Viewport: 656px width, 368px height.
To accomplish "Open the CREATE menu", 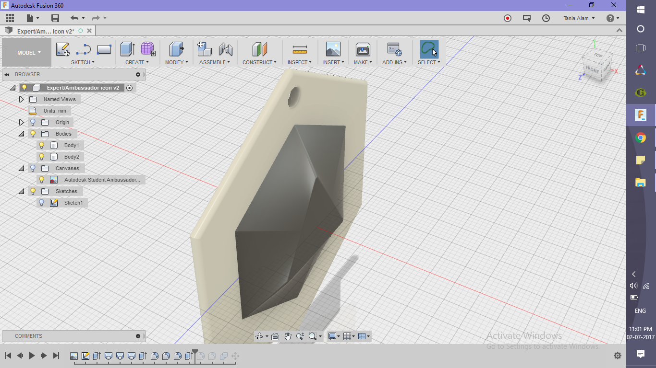I will click(x=137, y=62).
